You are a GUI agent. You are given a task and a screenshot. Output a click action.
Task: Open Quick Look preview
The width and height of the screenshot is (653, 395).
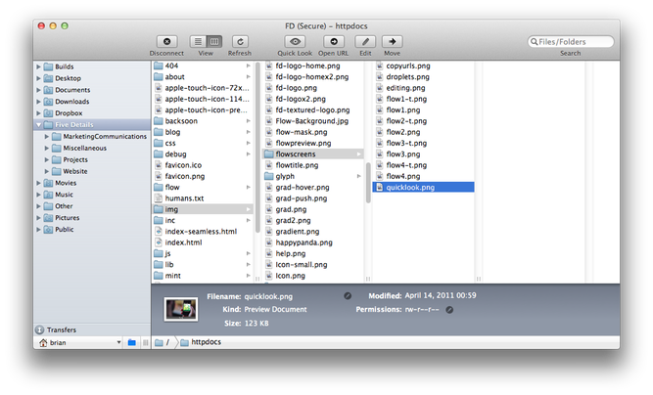[x=295, y=41]
